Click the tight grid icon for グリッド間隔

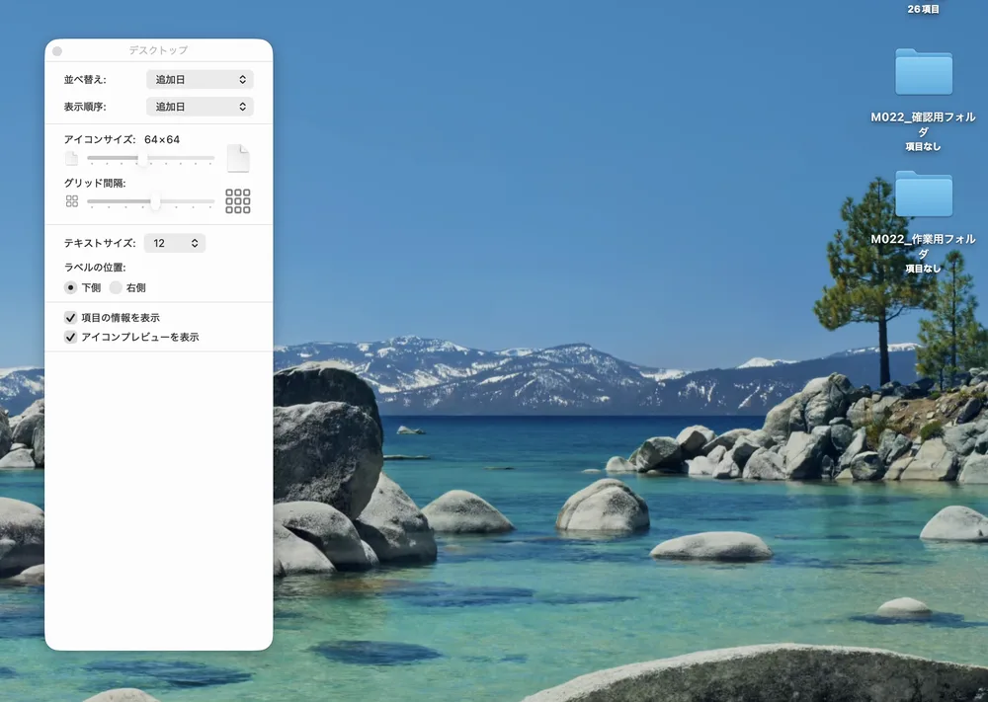(72, 200)
